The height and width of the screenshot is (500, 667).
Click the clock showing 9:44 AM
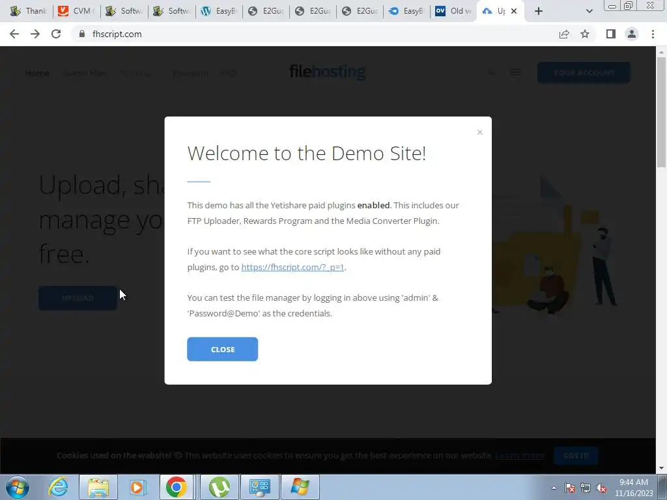tap(634, 488)
